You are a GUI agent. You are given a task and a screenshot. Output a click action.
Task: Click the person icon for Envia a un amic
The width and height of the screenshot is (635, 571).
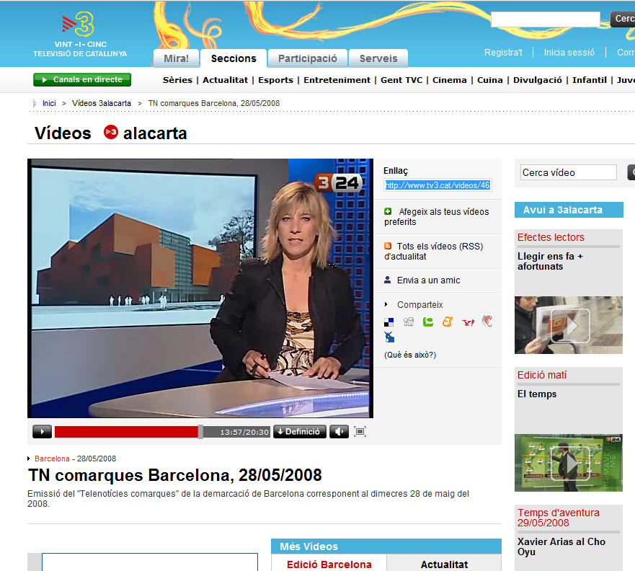click(388, 280)
